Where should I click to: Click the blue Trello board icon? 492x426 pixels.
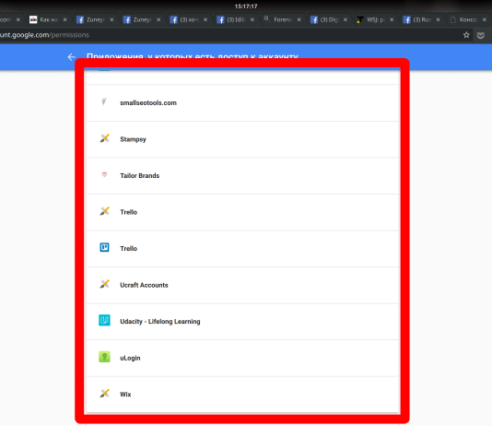coord(104,247)
